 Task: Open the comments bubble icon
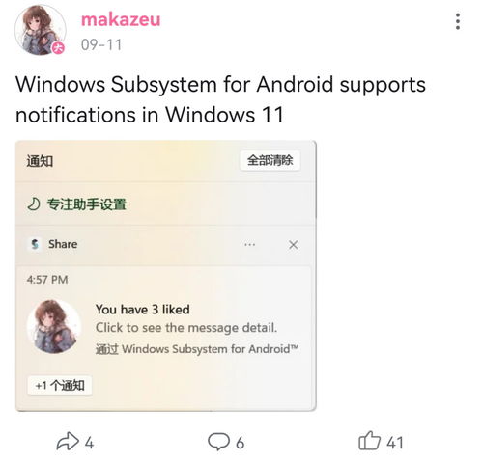coord(218,441)
